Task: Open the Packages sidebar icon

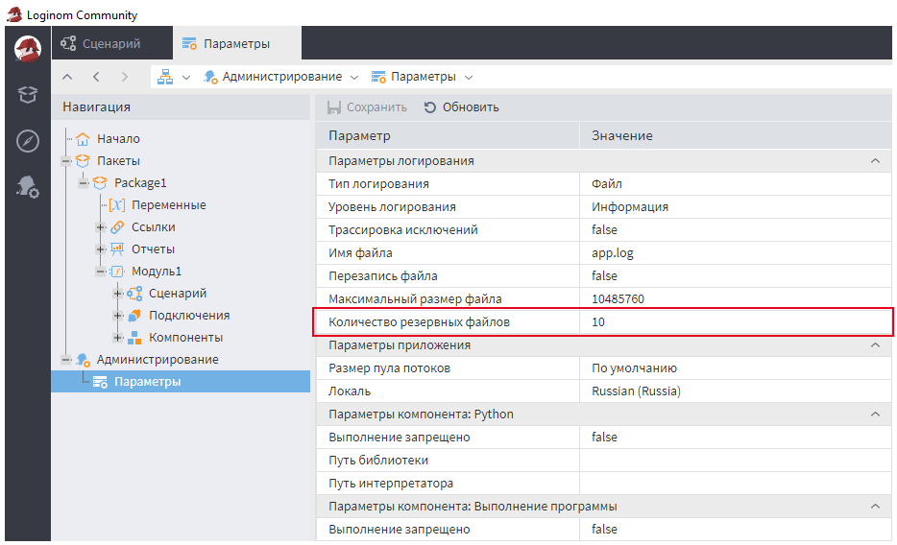Action: coord(28,94)
